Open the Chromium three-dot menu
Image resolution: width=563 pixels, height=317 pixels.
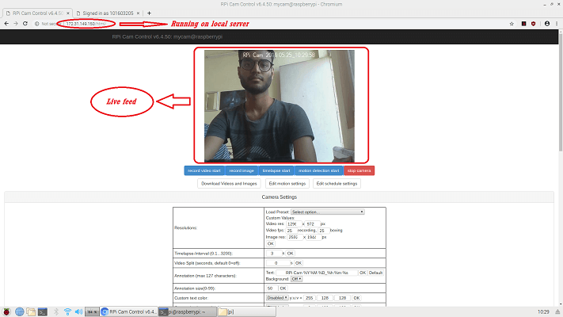coord(557,23)
